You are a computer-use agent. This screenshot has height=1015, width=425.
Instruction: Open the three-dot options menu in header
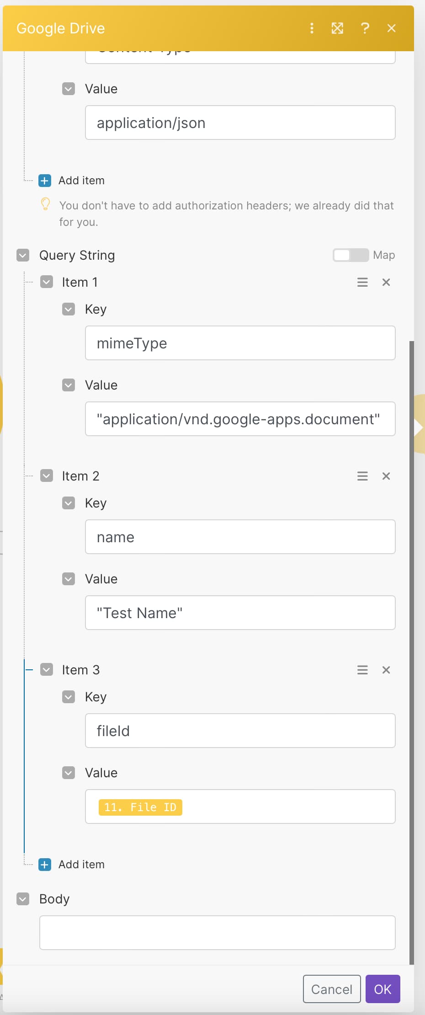pos(312,28)
